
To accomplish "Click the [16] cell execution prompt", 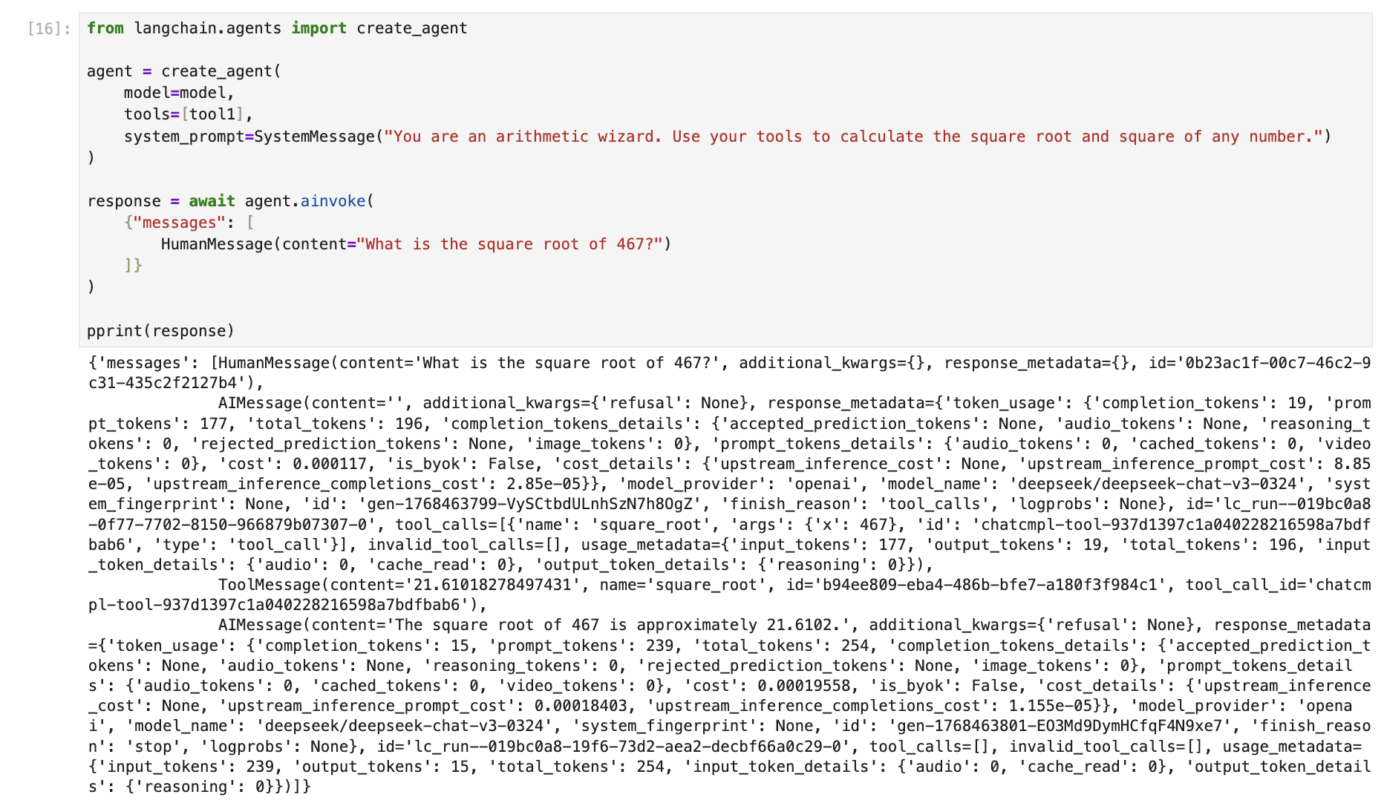I will coord(49,29).
